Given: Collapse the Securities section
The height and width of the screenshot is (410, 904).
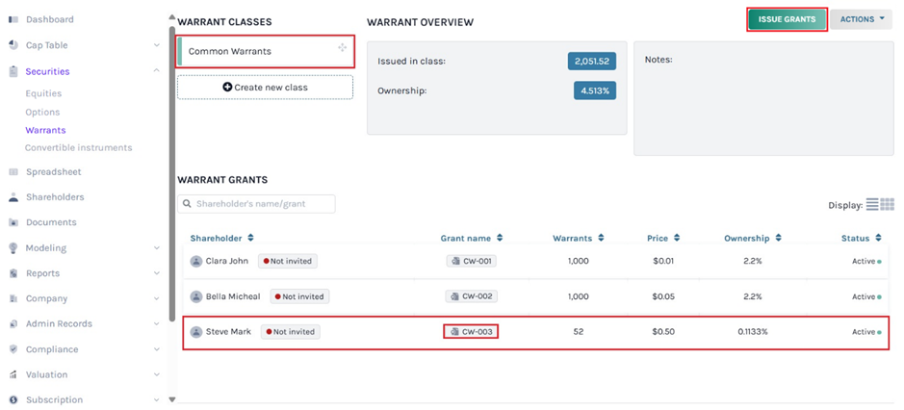Looking at the screenshot, I should click(x=157, y=71).
